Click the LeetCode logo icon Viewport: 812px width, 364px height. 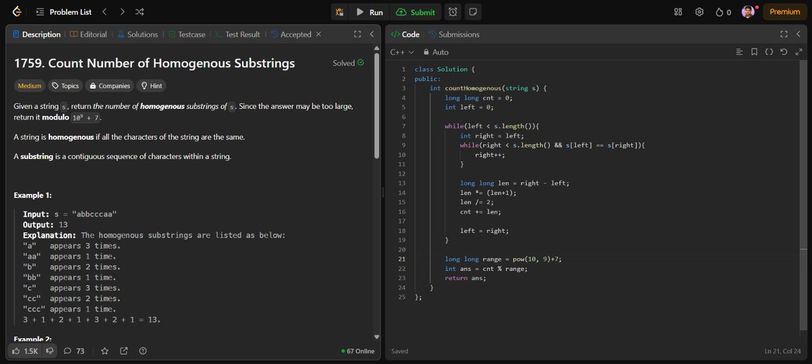pos(17,11)
